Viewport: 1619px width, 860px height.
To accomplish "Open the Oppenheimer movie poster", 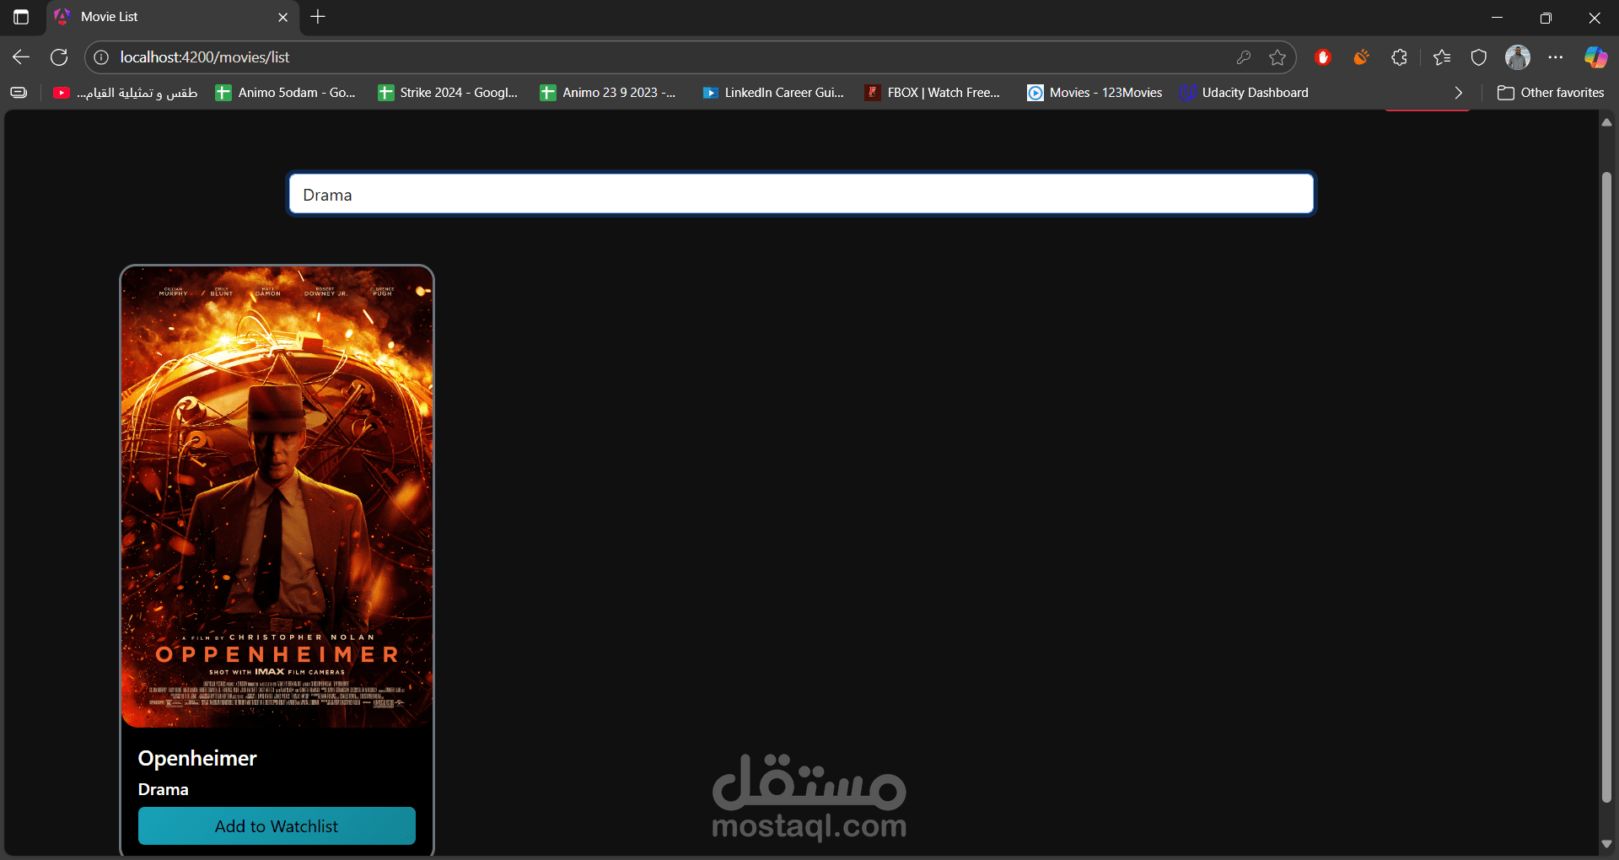I will click(x=277, y=497).
